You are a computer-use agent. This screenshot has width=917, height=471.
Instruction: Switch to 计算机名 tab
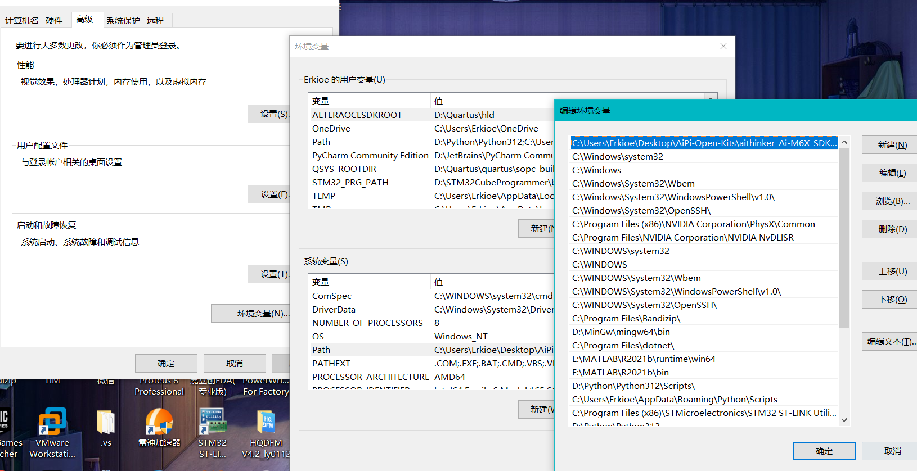click(x=22, y=21)
